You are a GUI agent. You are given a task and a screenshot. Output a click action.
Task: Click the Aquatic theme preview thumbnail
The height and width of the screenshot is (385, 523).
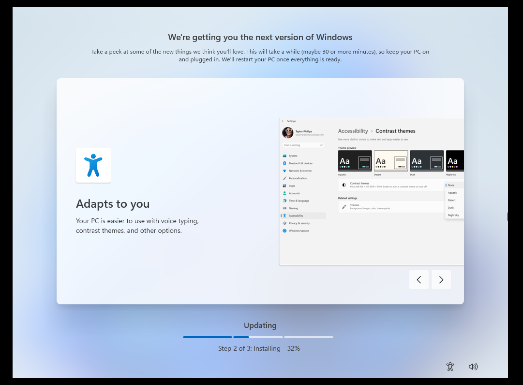coord(355,161)
